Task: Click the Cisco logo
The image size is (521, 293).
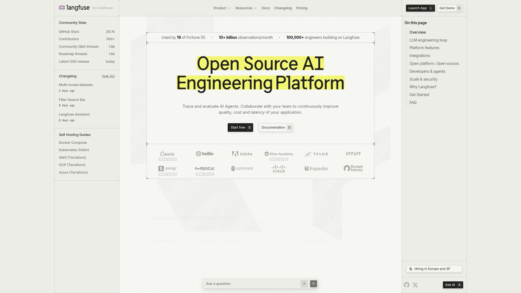Action: pyautogui.click(x=279, y=169)
